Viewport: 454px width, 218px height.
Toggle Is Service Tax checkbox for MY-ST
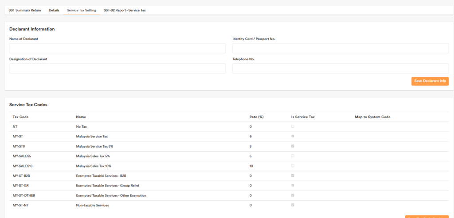coord(293,136)
